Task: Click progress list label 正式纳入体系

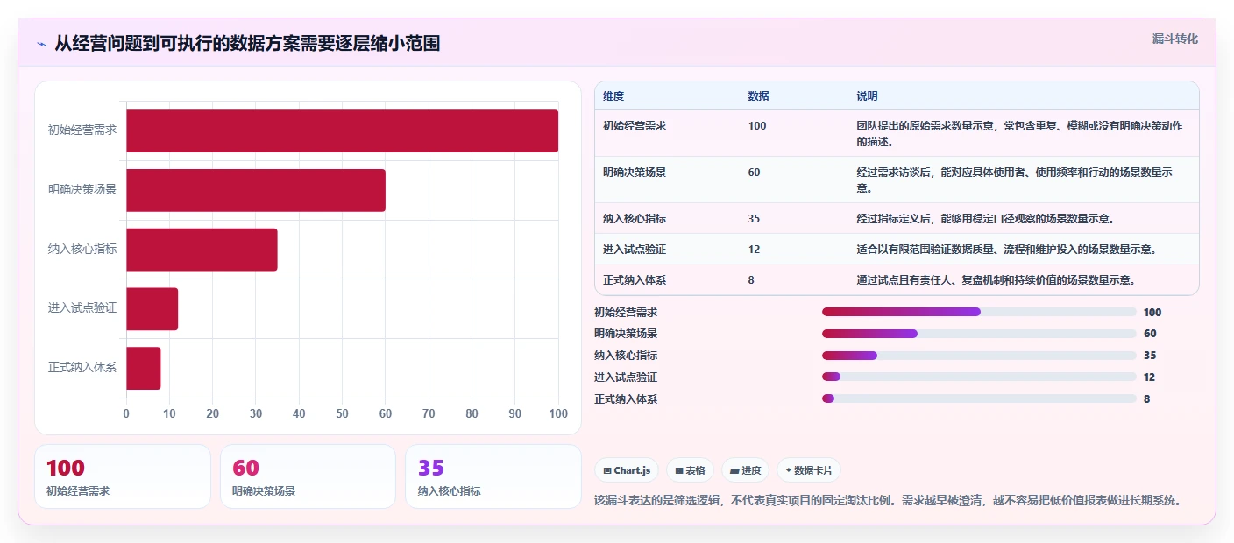Action: pyautogui.click(x=626, y=399)
